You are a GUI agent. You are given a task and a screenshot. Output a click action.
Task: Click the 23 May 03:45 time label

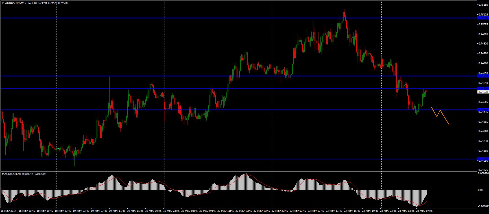tap(298, 211)
